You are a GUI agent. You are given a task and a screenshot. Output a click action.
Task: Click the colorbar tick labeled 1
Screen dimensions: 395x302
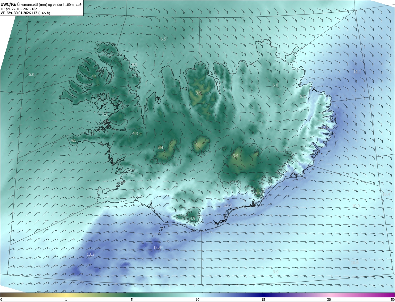coord(66,300)
